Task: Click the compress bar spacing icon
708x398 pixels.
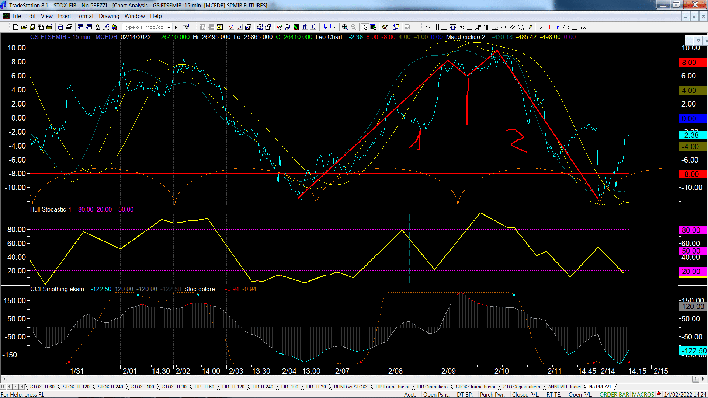Action: click(x=324, y=27)
